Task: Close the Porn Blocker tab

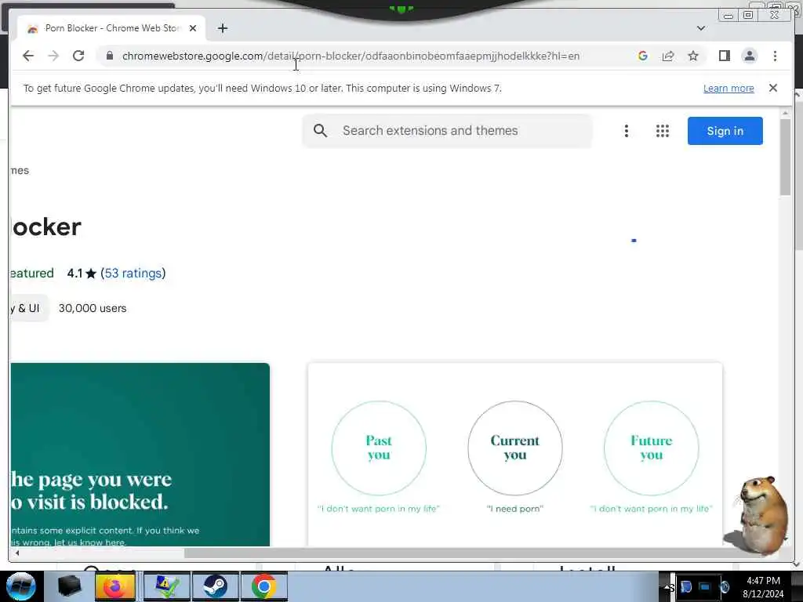Action: [193, 28]
